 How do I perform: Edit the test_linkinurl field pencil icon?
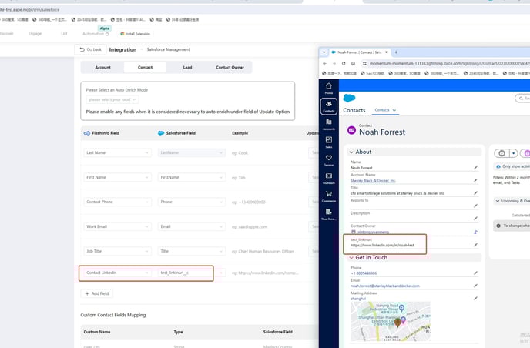(x=475, y=245)
